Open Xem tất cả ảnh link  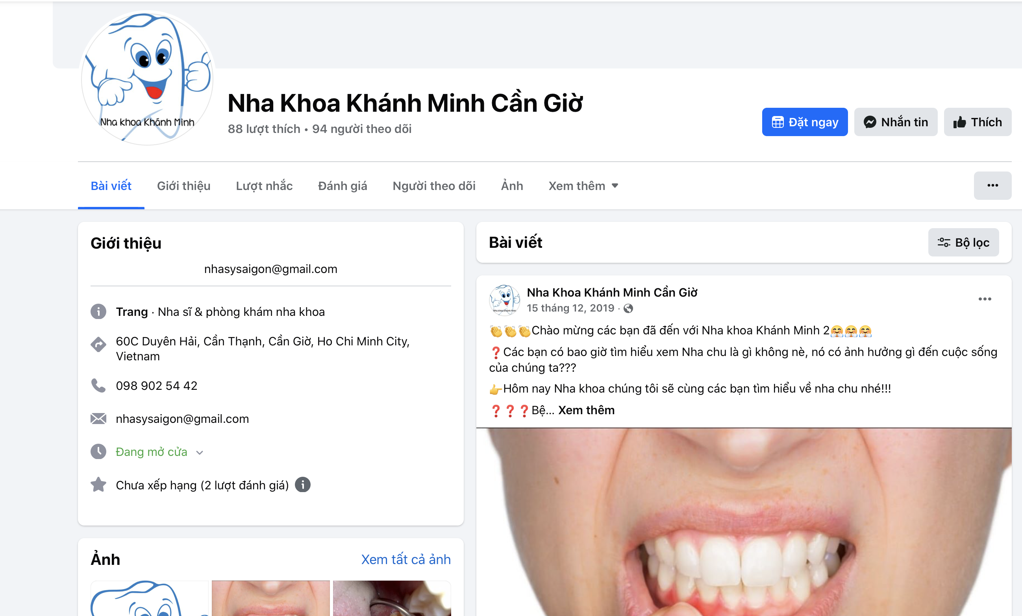click(405, 559)
